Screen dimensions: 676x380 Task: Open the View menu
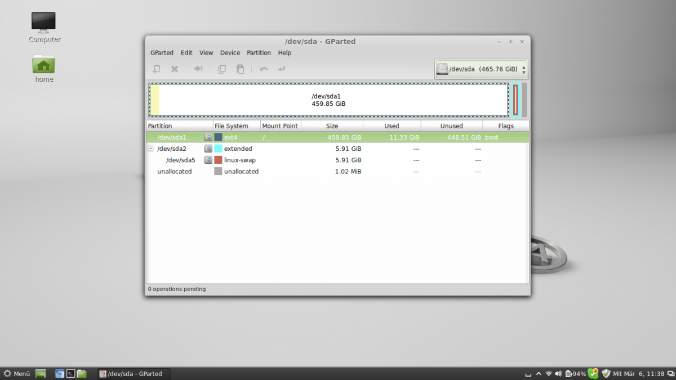tap(206, 53)
